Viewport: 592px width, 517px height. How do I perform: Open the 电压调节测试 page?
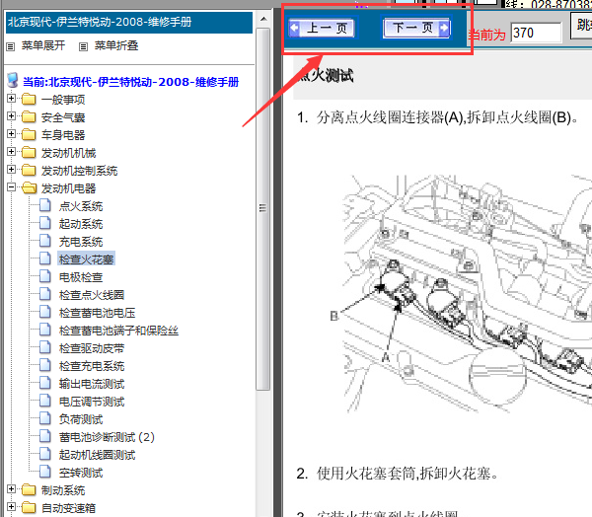coord(92,402)
